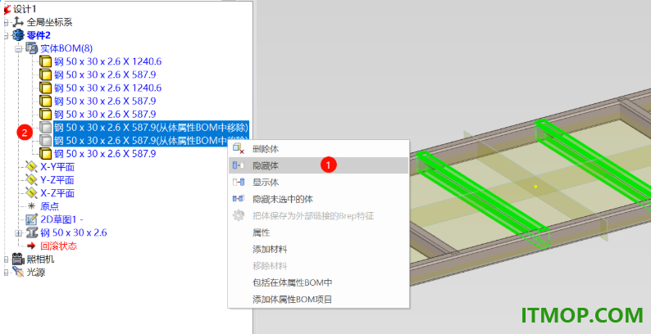Expand the 全局坐标系 node
This screenshot has height=334, width=651.
tap(6, 22)
